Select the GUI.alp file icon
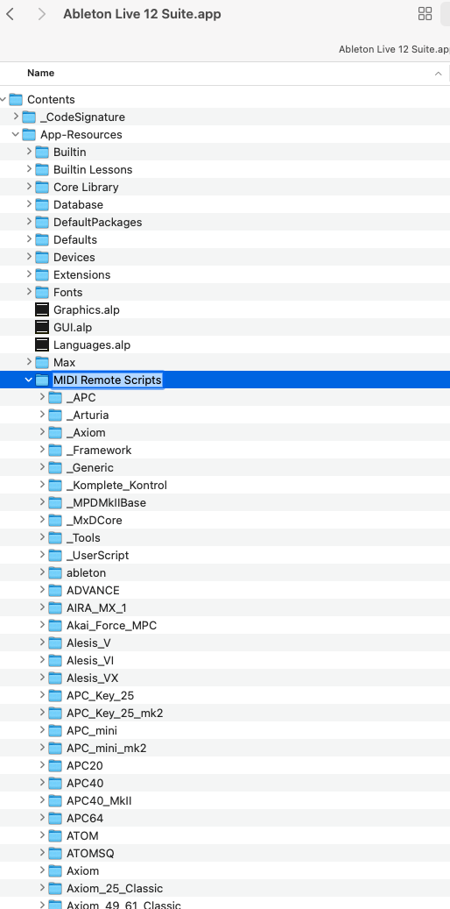Viewport: 450px width, 909px height. (x=42, y=327)
